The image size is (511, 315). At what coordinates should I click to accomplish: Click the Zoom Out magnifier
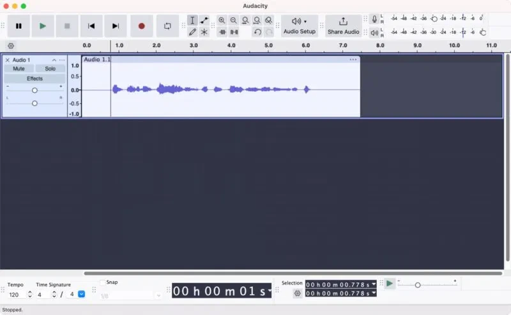[233, 20]
